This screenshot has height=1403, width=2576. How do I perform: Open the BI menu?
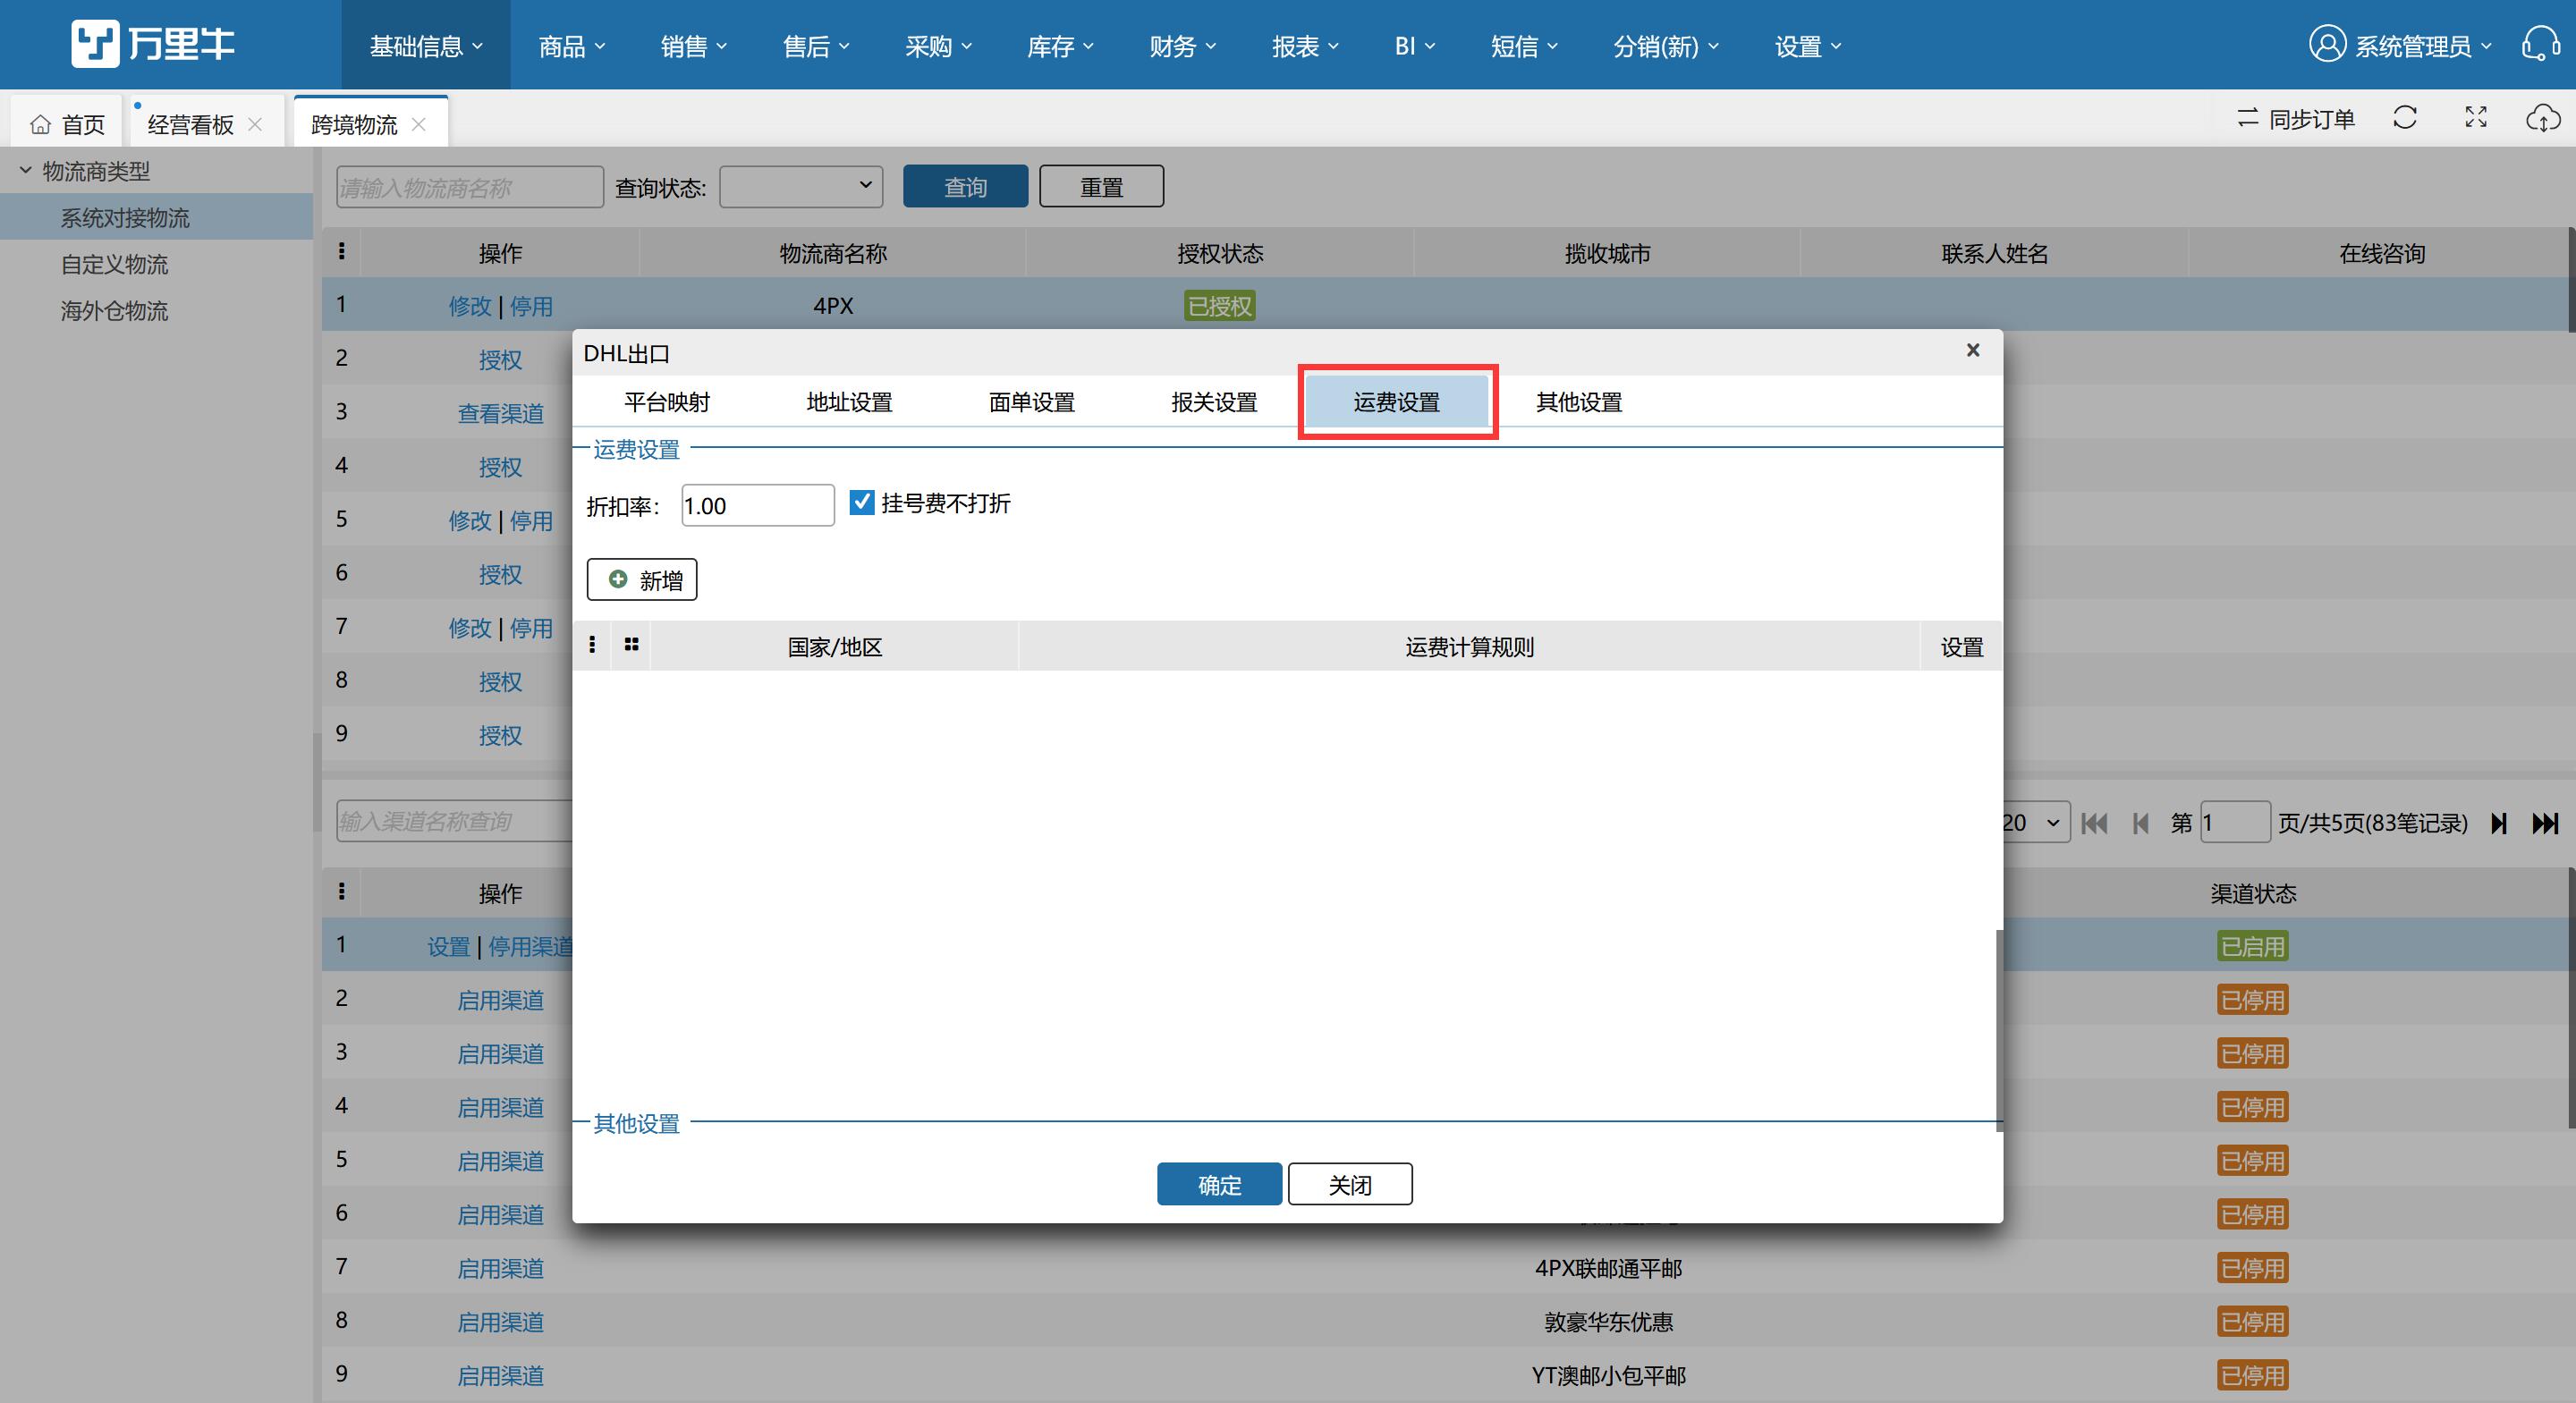[1415, 46]
